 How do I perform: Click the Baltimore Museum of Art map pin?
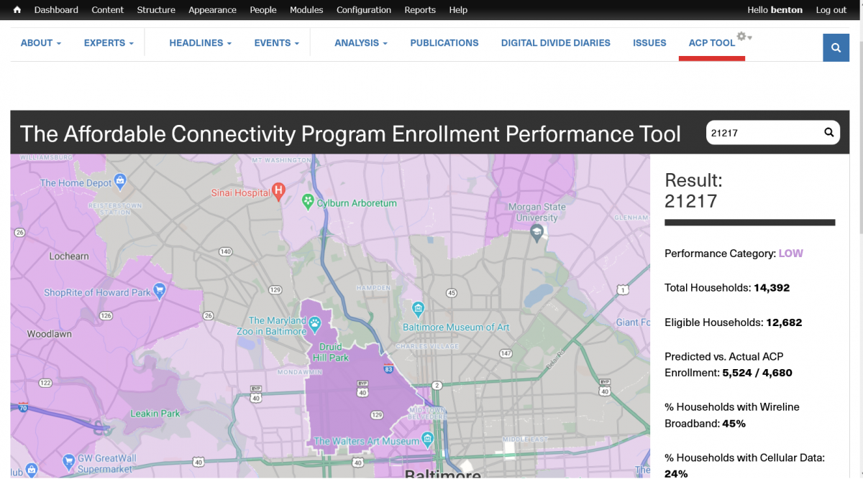pyautogui.click(x=418, y=310)
